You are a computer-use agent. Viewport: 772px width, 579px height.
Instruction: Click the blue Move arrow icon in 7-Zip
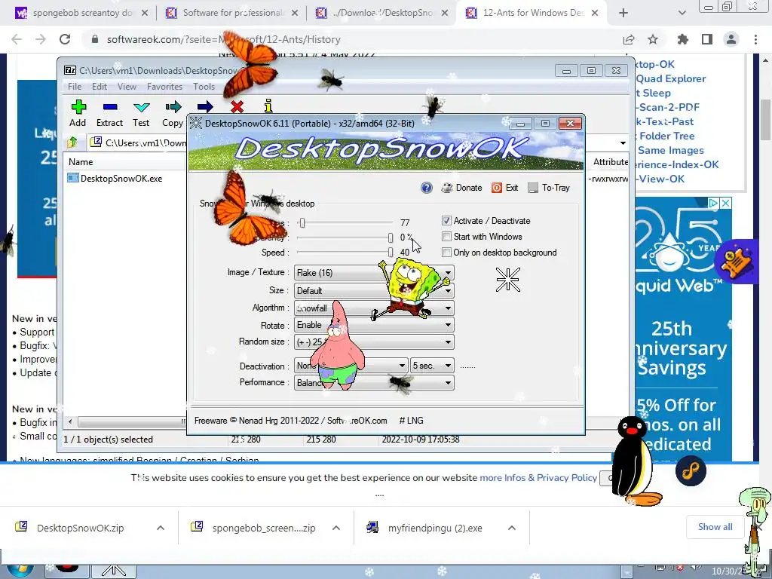point(205,106)
